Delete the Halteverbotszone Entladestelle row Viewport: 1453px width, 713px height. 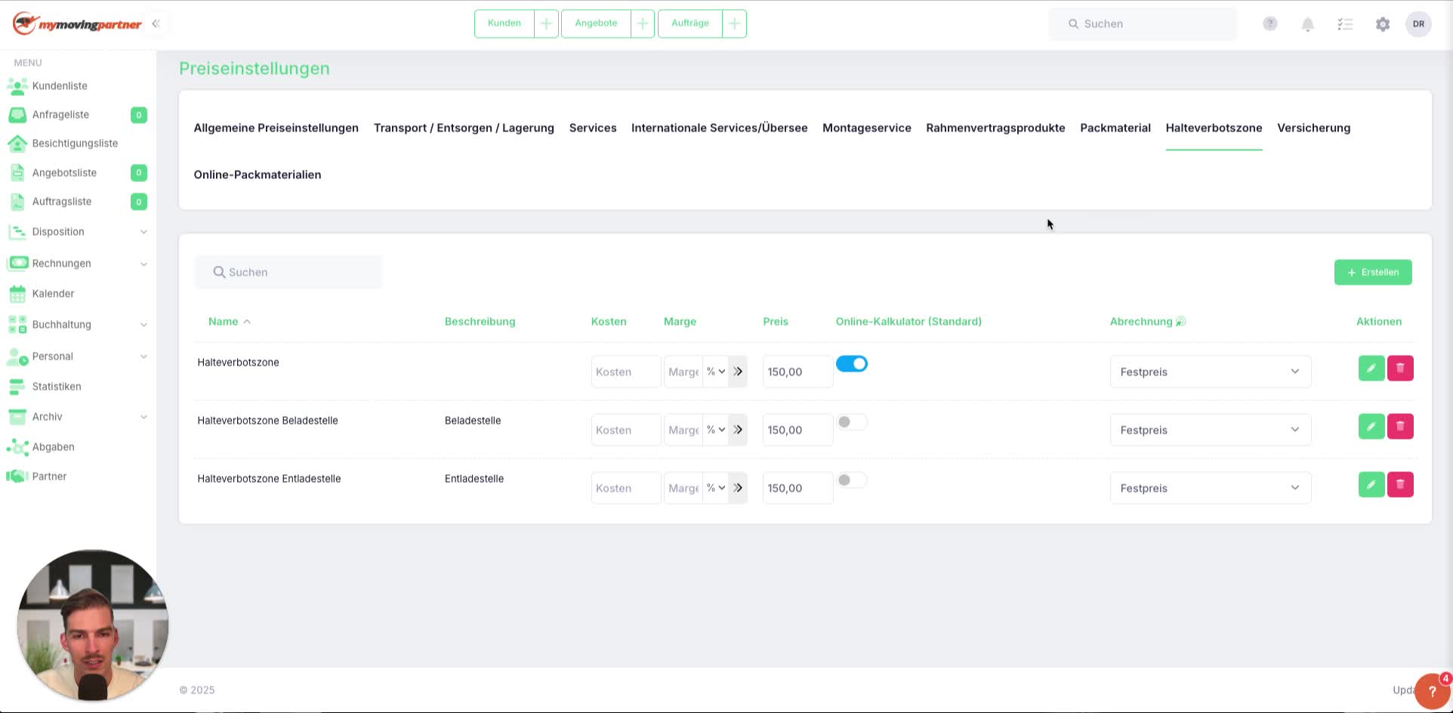click(1400, 484)
